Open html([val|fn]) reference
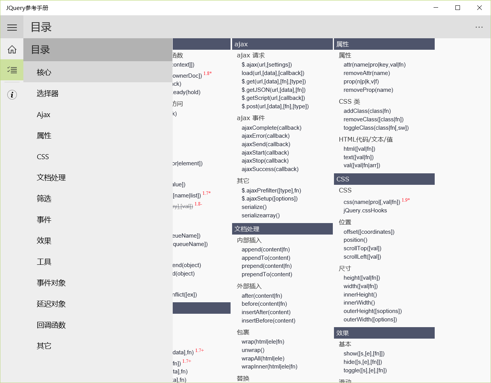Image resolution: width=491 pixels, height=383 pixels. pos(359,149)
